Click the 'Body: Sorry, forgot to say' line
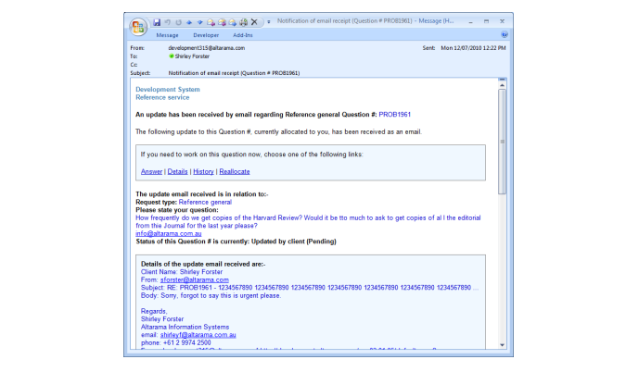 211,295
